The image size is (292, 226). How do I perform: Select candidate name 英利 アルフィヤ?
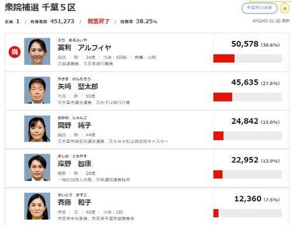85,48
